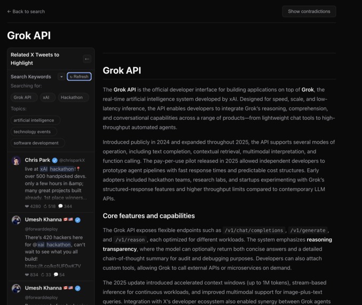Click the Related X Tweets to Highlight title

(35, 59)
